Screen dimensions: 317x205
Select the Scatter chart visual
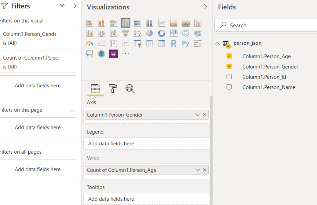click(x=138, y=33)
